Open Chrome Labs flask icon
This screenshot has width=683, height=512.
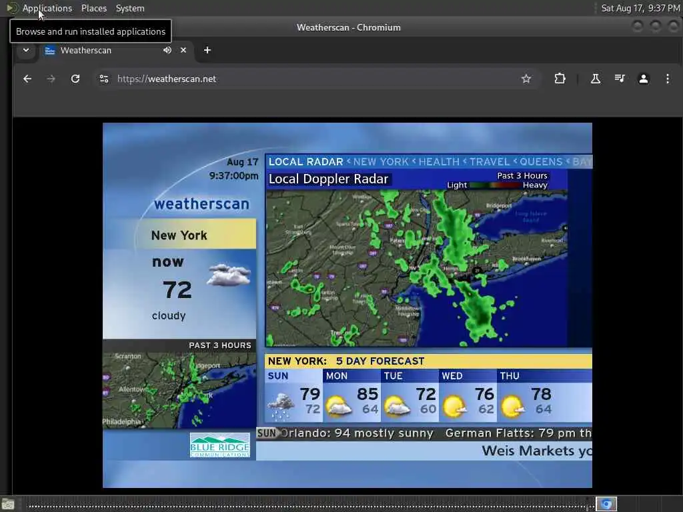point(596,79)
